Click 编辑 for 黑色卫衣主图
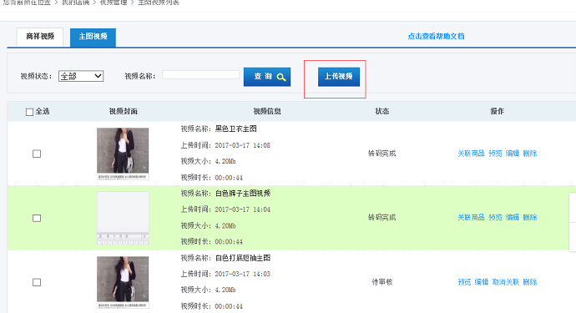Image resolution: width=576 pixels, height=313 pixels. point(513,154)
